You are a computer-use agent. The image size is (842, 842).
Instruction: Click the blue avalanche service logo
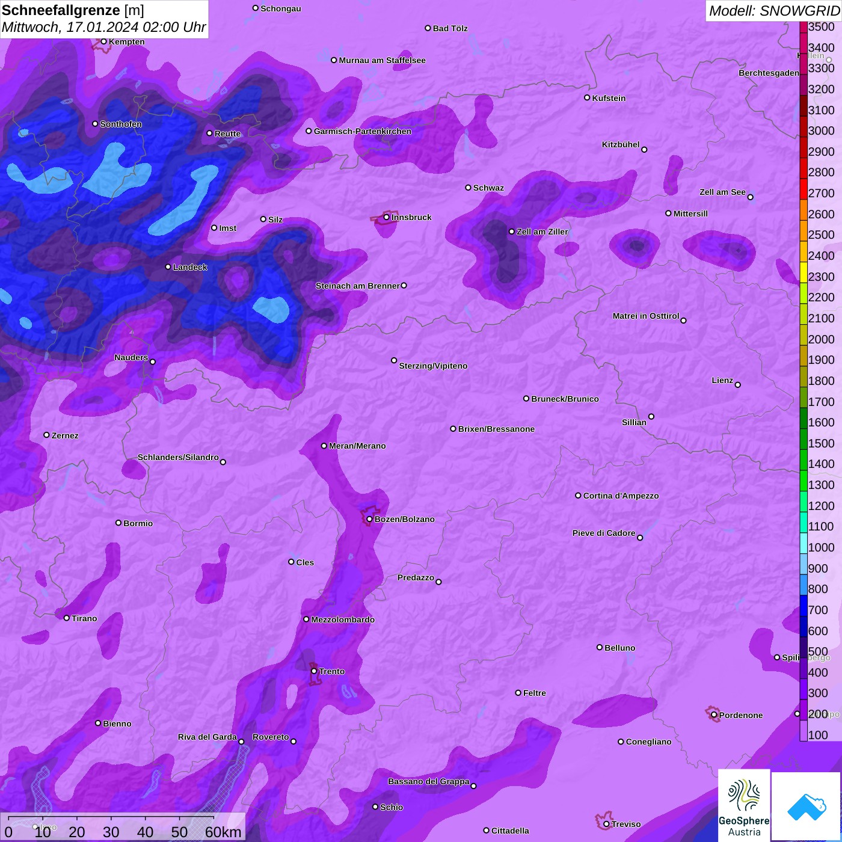click(806, 806)
